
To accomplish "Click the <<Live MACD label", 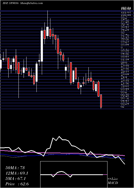I will click(113, 181).
